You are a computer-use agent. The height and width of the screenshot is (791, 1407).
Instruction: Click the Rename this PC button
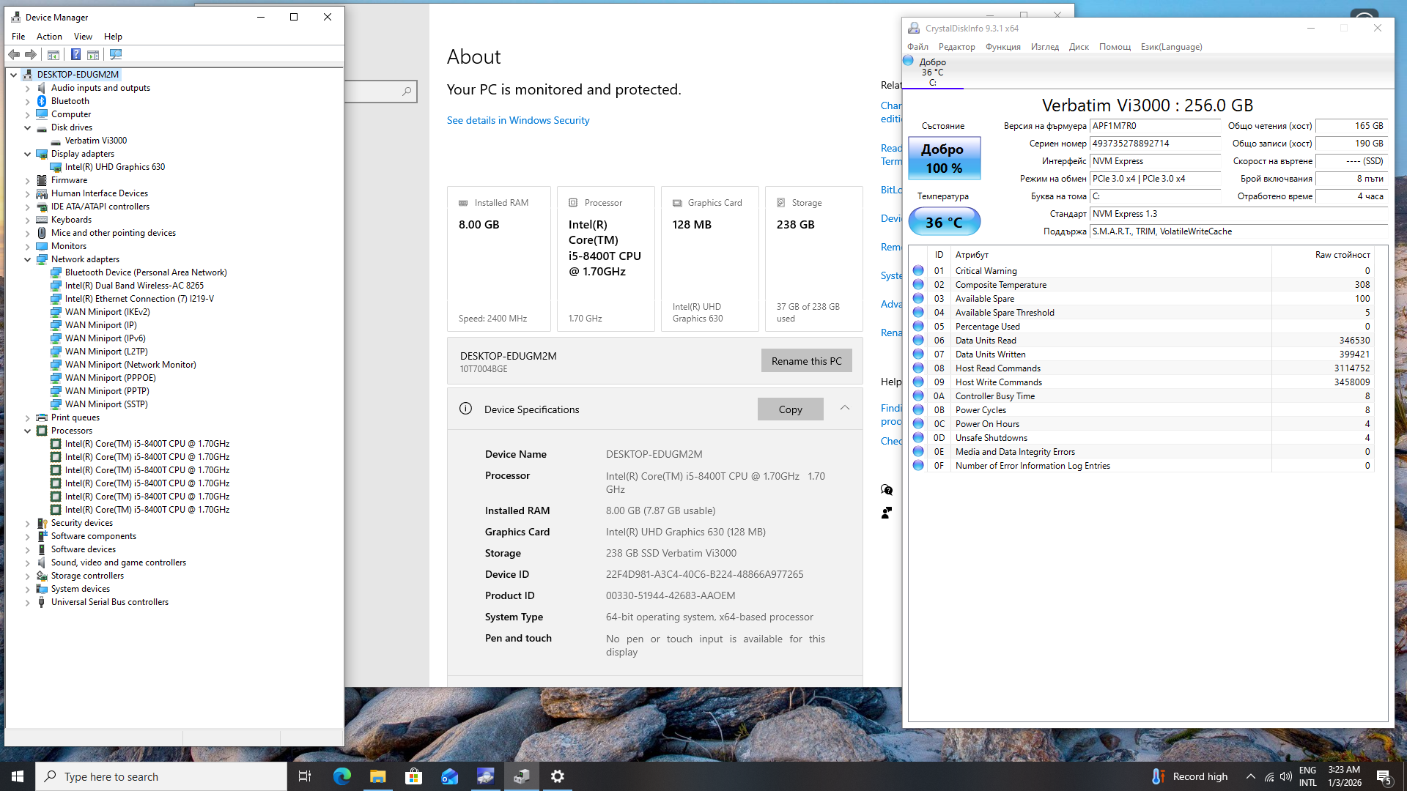click(x=806, y=361)
